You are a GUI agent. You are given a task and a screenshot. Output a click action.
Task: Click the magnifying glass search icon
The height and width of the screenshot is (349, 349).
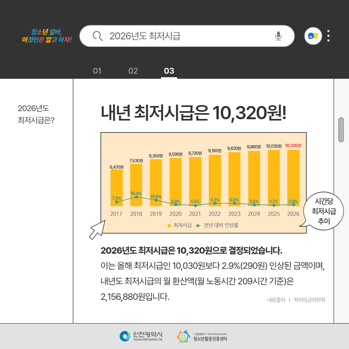point(97,36)
